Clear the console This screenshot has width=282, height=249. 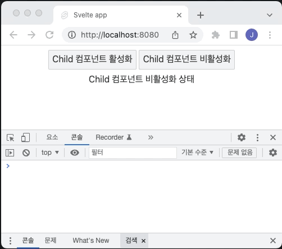tap(26, 153)
